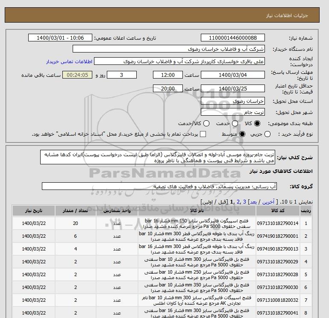Click product code 0971310182790041
329x318 pixels.
(278, 313)
